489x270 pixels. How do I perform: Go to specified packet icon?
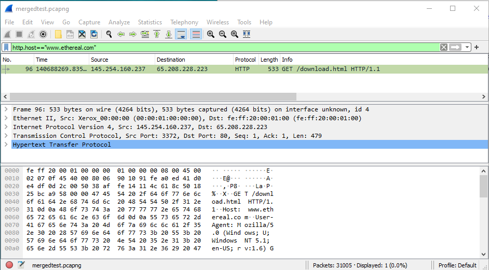click(145, 34)
